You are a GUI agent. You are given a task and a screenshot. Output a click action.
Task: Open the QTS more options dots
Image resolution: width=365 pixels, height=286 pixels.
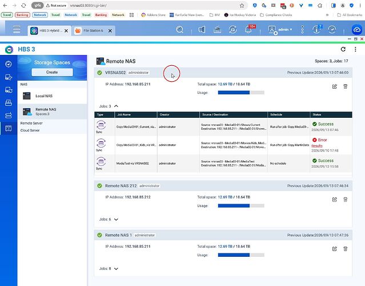coord(302,30)
